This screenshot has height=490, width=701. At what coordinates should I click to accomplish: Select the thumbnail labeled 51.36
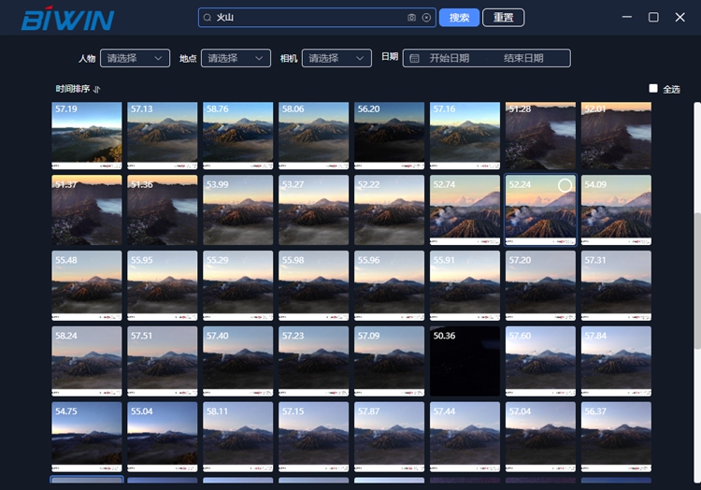(163, 209)
